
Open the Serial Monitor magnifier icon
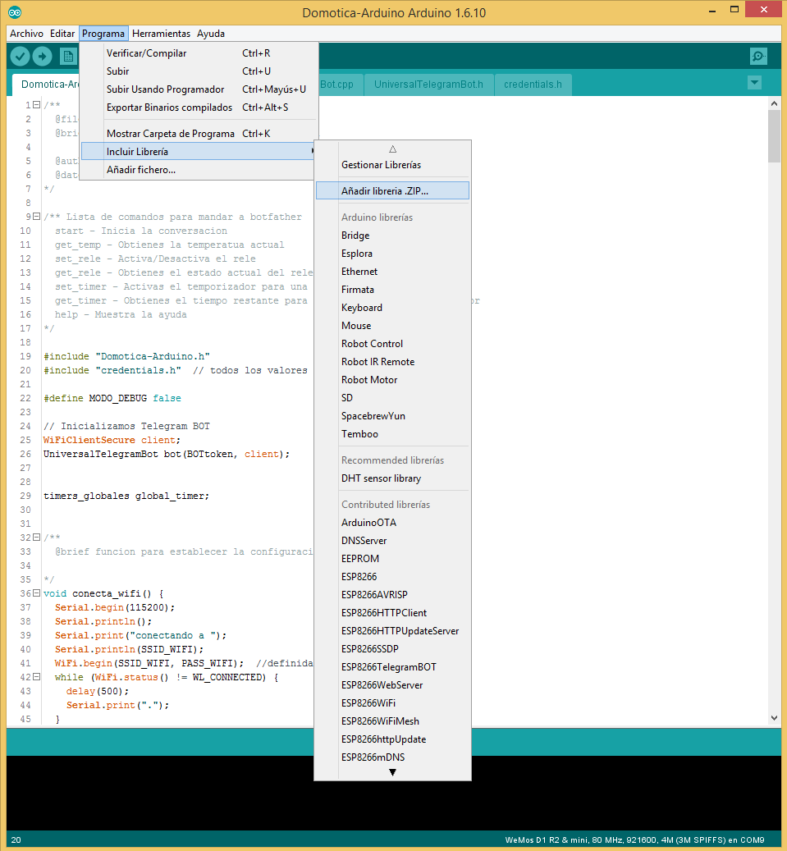[x=758, y=56]
